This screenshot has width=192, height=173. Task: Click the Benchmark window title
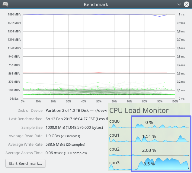[96, 5]
